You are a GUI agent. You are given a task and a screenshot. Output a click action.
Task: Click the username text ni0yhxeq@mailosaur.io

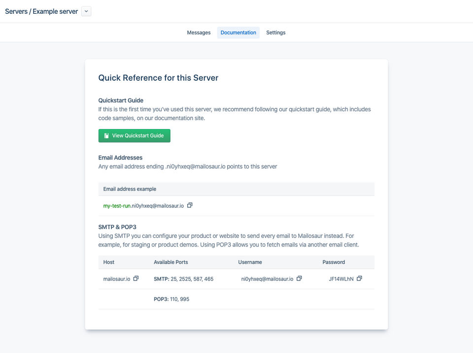[267, 279]
